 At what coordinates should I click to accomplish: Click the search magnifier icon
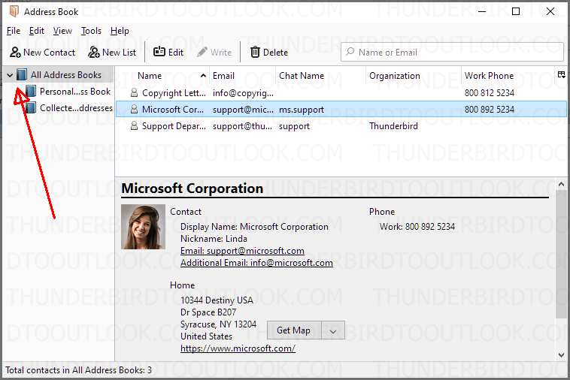pos(350,52)
